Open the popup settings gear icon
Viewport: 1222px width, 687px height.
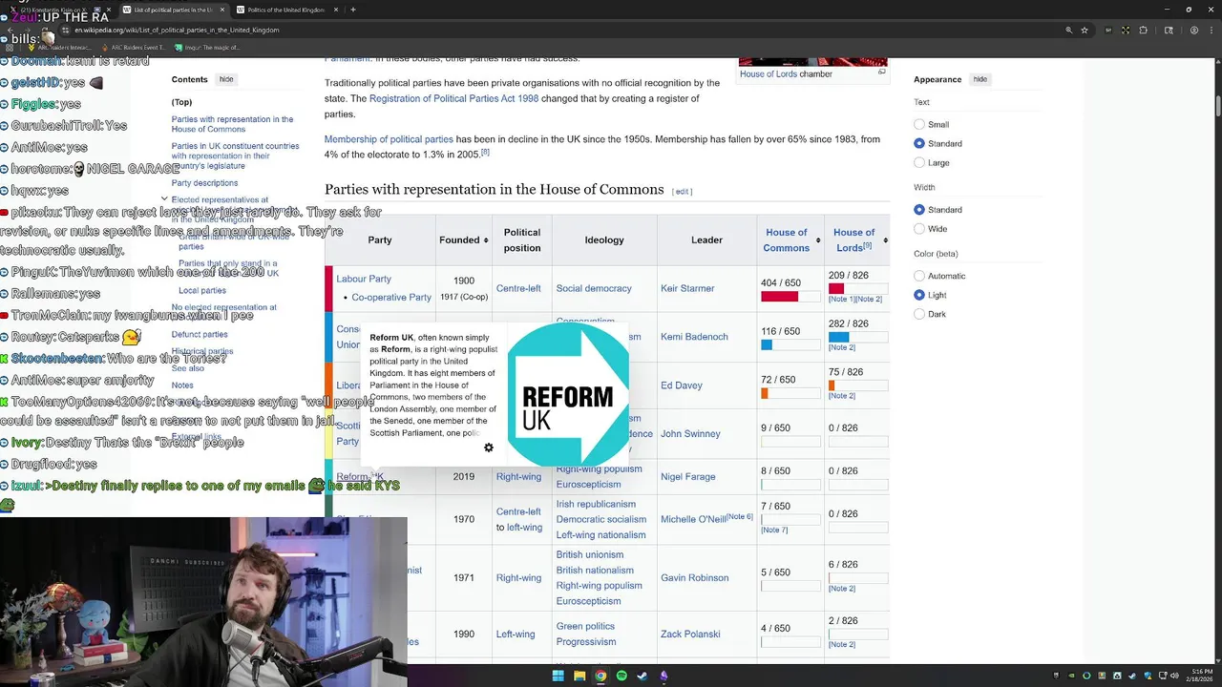(489, 448)
